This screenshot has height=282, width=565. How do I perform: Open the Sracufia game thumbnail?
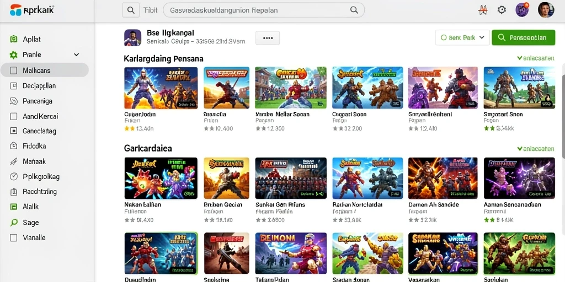[227, 88]
